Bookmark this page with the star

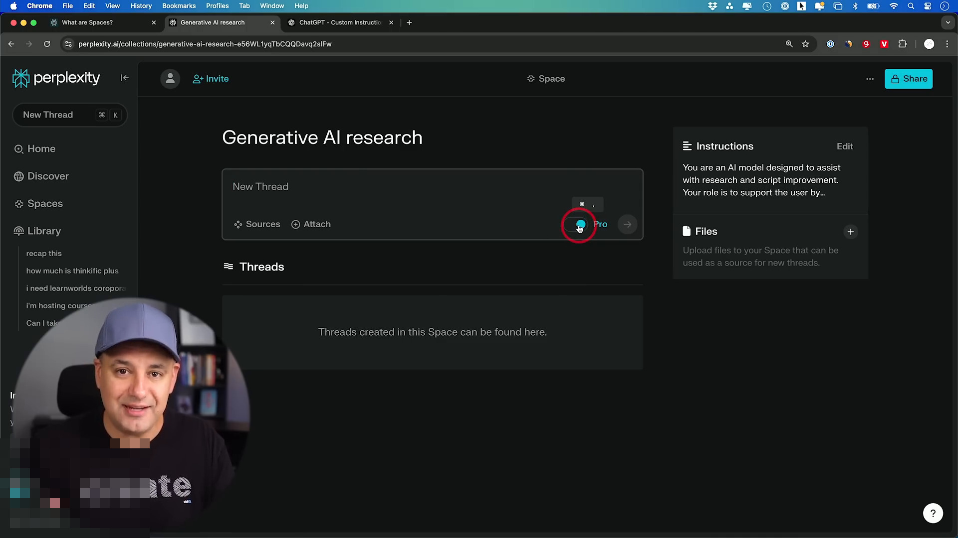pos(805,44)
